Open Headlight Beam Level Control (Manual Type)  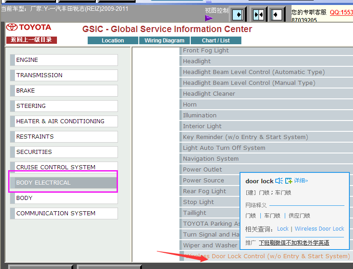tap(266, 83)
